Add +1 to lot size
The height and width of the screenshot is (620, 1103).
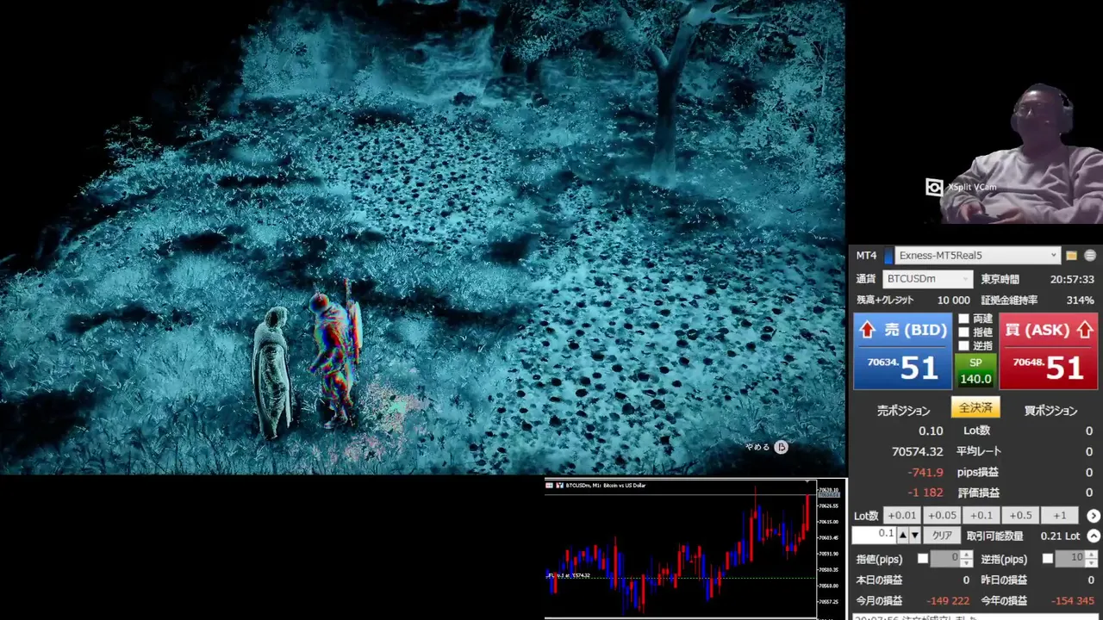point(1060,516)
